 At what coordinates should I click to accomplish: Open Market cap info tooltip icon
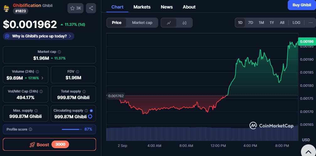click(59, 52)
